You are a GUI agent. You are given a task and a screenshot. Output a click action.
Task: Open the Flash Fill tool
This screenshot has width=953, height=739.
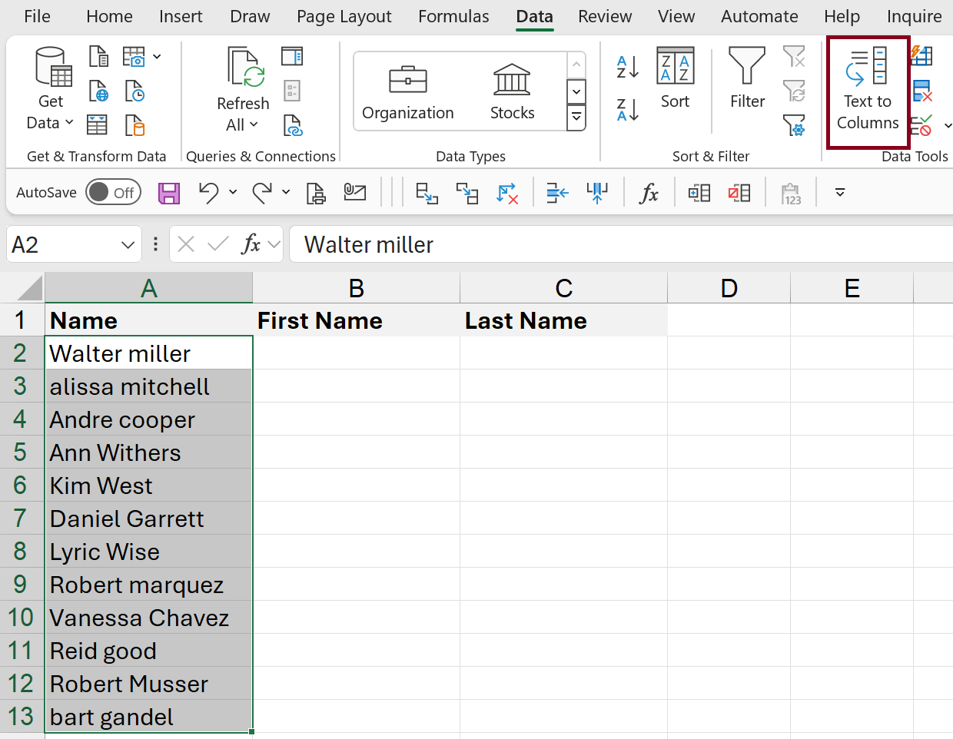pos(921,56)
